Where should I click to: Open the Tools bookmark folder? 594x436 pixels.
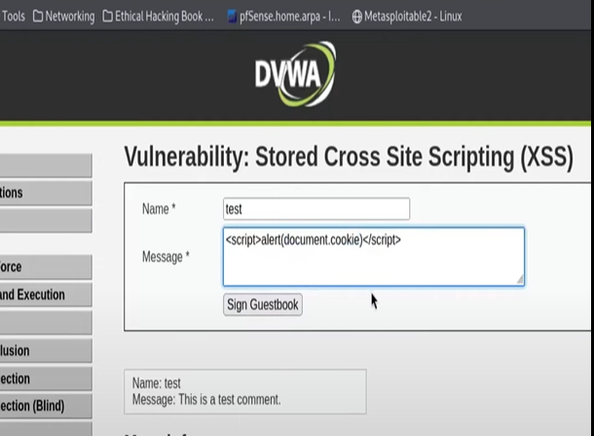point(13,17)
